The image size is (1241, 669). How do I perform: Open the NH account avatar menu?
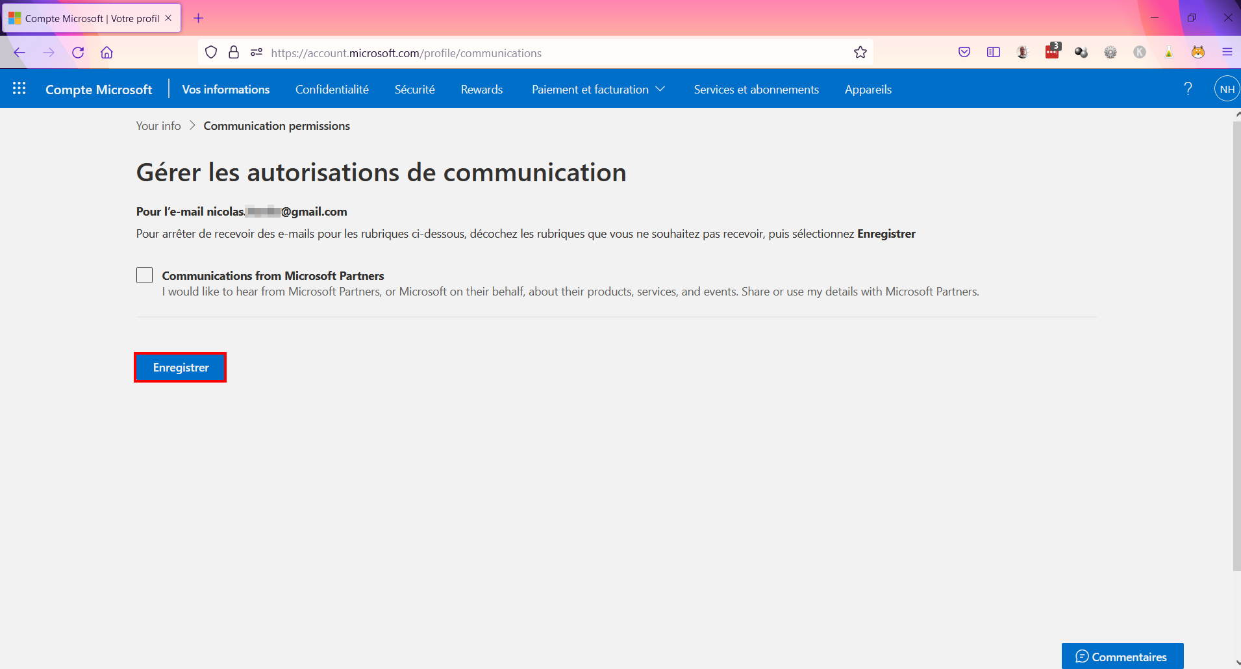(x=1227, y=89)
